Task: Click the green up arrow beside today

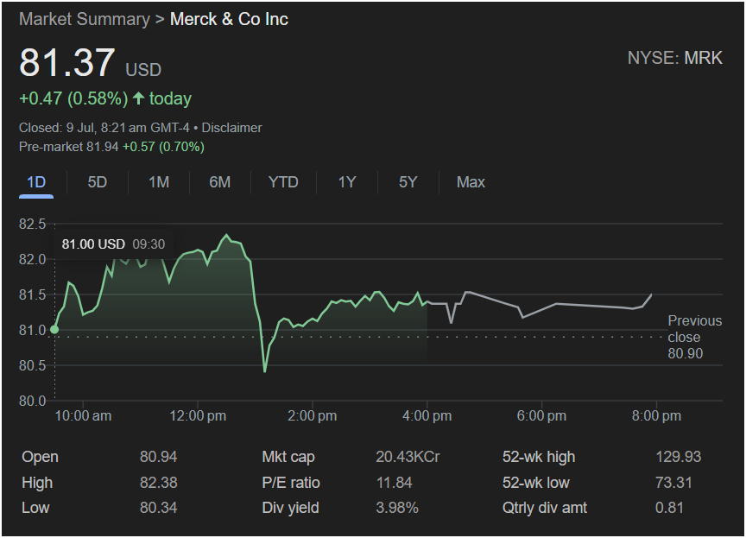Action: point(138,98)
